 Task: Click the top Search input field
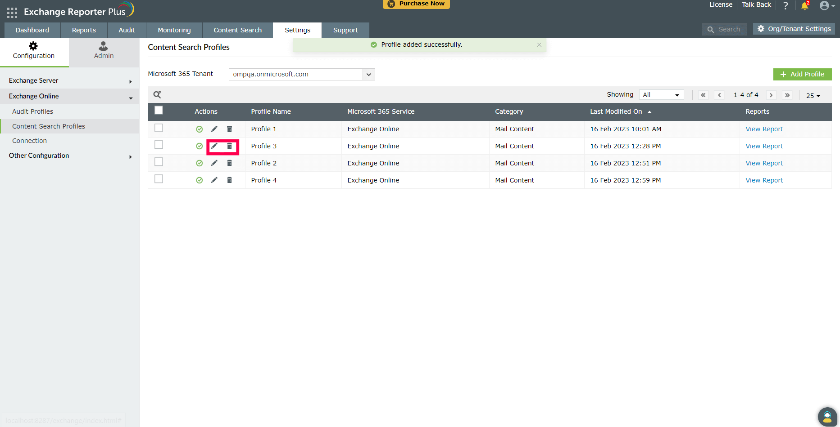click(725, 29)
